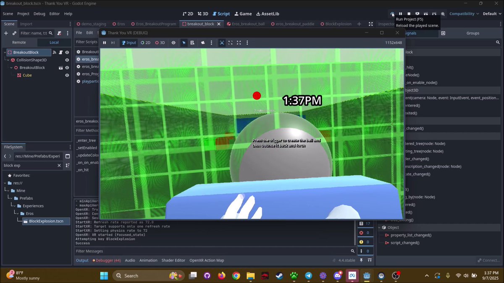This screenshot has width=504, height=283.
Task: Pause the running scene
Action: [400, 13]
